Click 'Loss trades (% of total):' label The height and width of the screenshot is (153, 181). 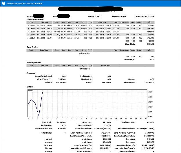(125, 136)
